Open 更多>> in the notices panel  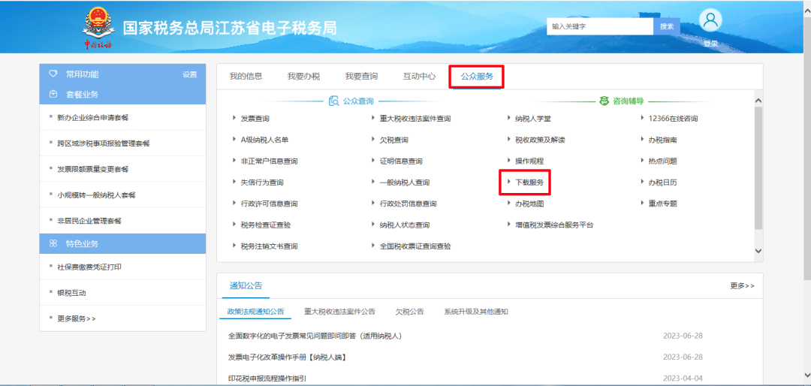(742, 285)
